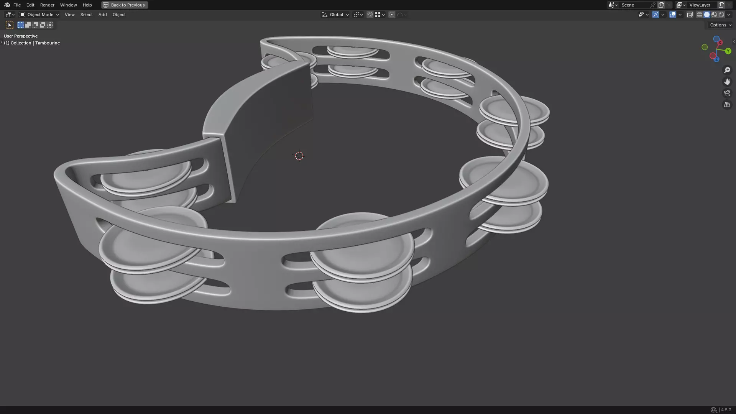Expand the Options dropdown
736x414 pixels.
click(720, 25)
